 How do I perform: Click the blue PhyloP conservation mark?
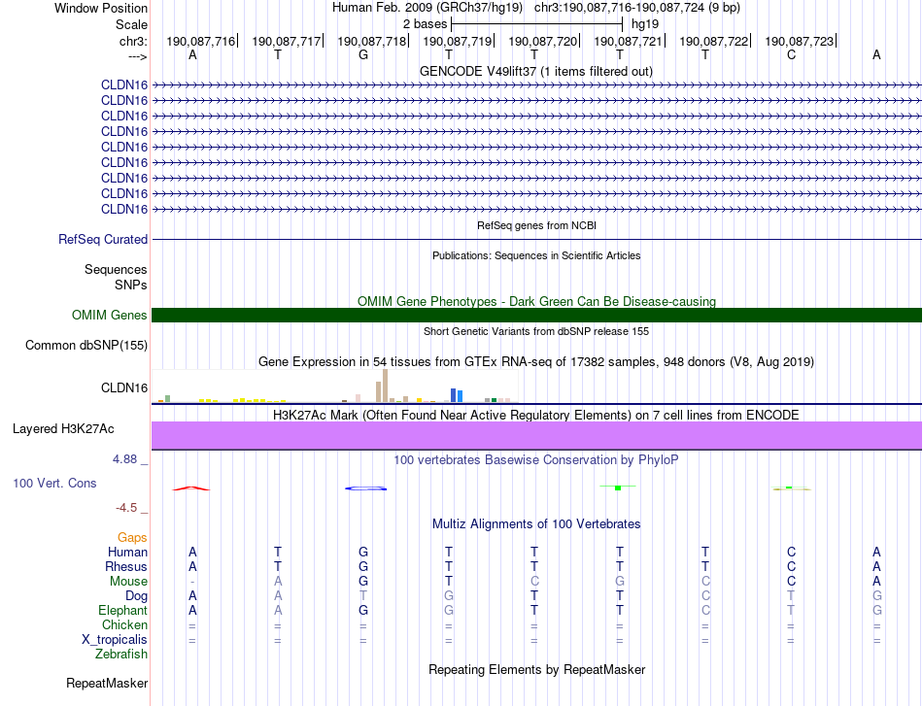click(366, 488)
